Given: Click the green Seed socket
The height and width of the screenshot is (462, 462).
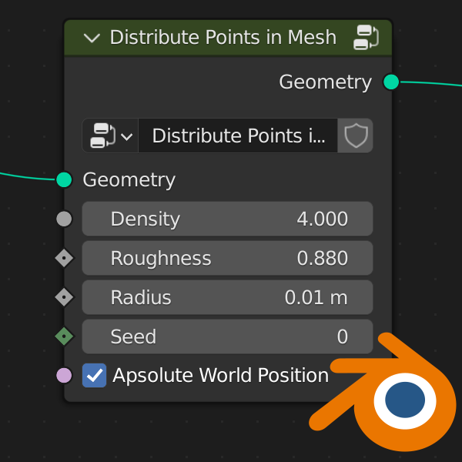Looking at the screenshot, I should pyautogui.click(x=64, y=336).
